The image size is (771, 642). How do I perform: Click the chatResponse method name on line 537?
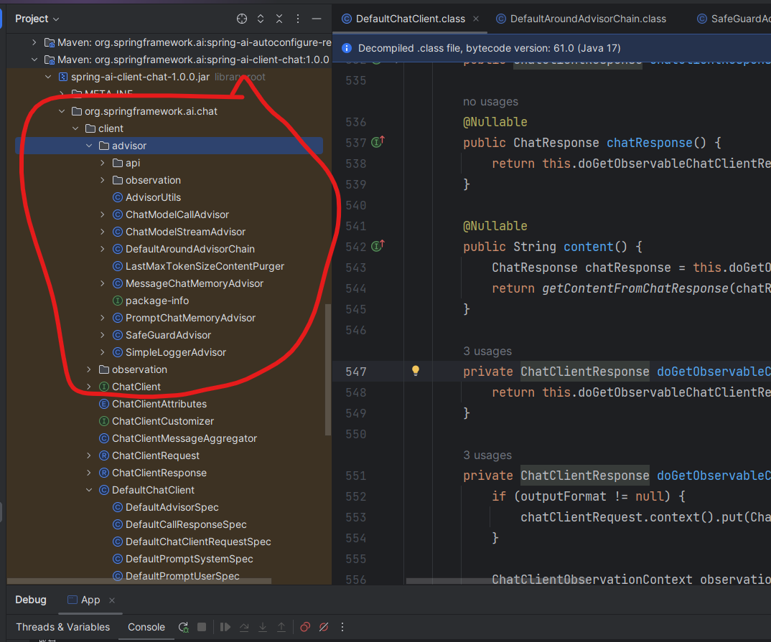pos(649,143)
